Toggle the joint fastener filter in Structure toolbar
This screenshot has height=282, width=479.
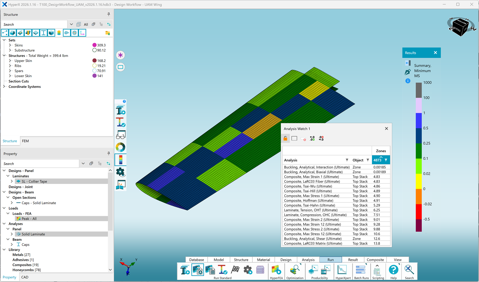(28, 33)
